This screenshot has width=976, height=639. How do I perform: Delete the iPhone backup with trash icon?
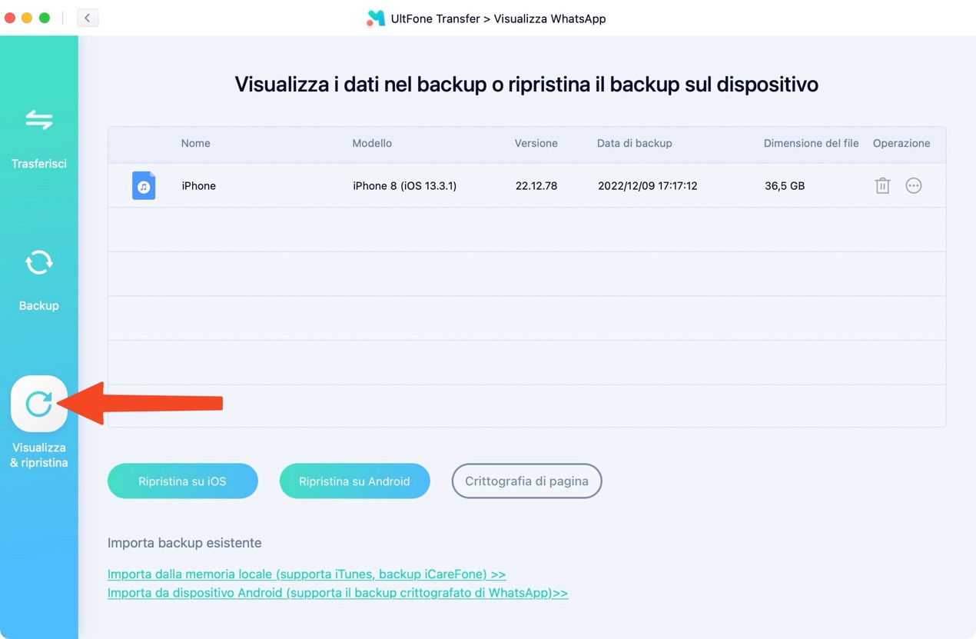click(882, 185)
